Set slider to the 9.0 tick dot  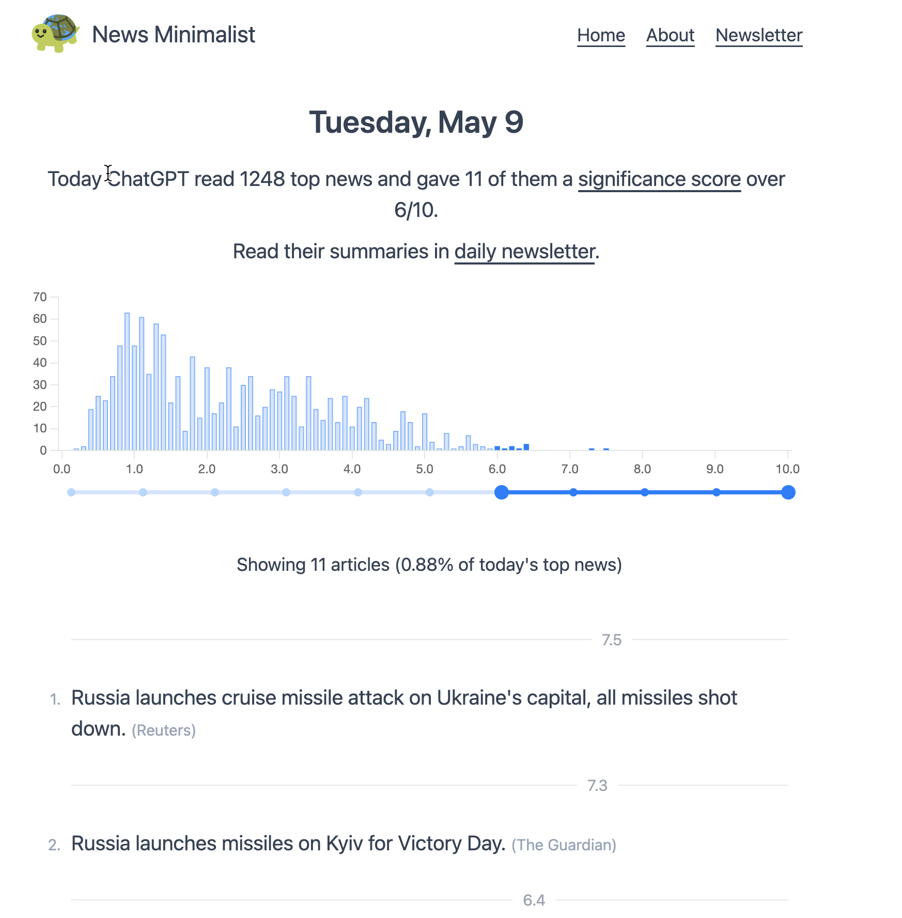pyautogui.click(x=716, y=492)
